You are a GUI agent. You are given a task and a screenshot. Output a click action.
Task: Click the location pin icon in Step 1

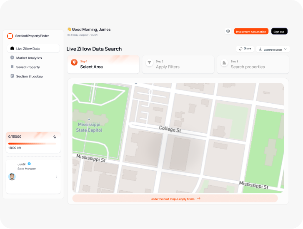pos(74,62)
